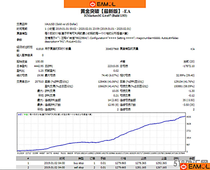This screenshot has width=210, height=170.
Task: Click the report title 黄金突破【最新版】-EA
Action: [105, 11]
